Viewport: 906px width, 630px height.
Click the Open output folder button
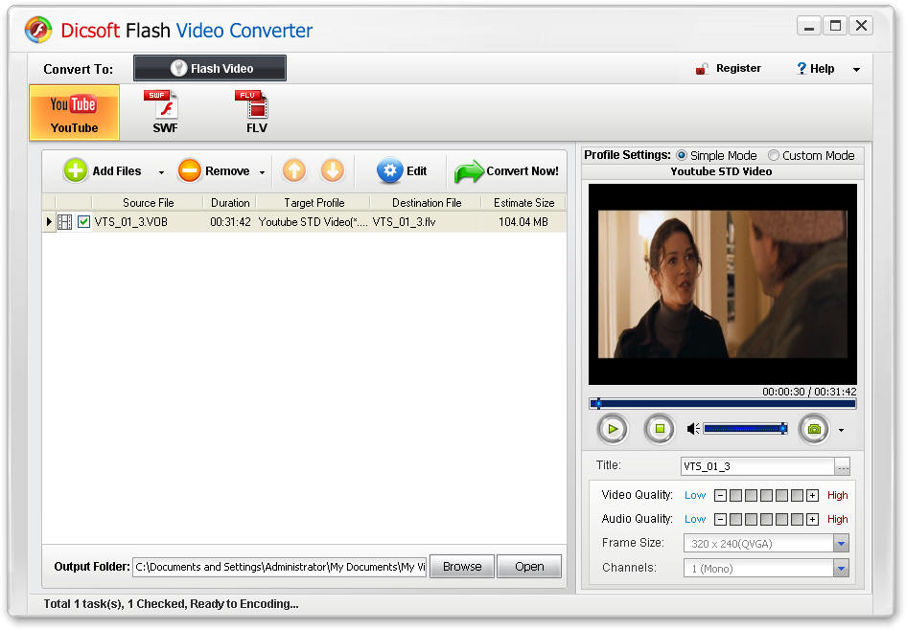click(x=528, y=567)
